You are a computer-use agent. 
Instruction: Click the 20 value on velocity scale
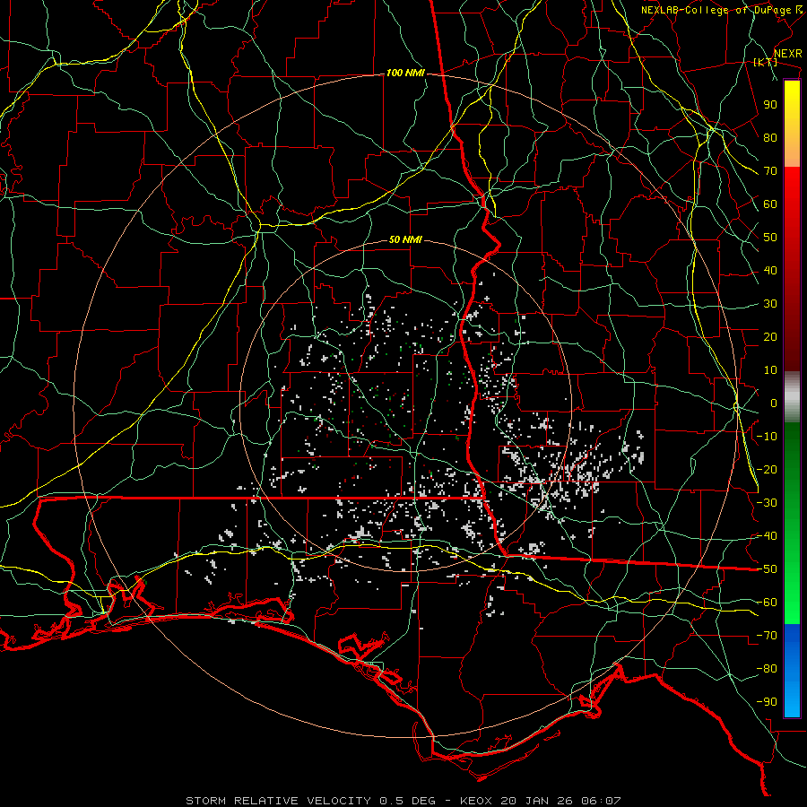click(770, 337)
